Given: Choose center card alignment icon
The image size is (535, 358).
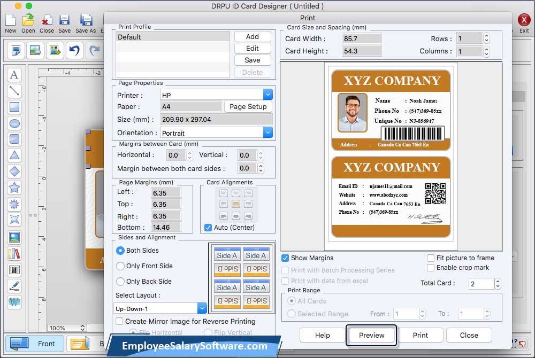Looking at the screenshot, I should [236, 204].
